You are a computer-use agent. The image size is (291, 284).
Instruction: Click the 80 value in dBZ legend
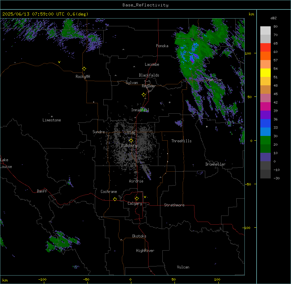coord(275,27)
